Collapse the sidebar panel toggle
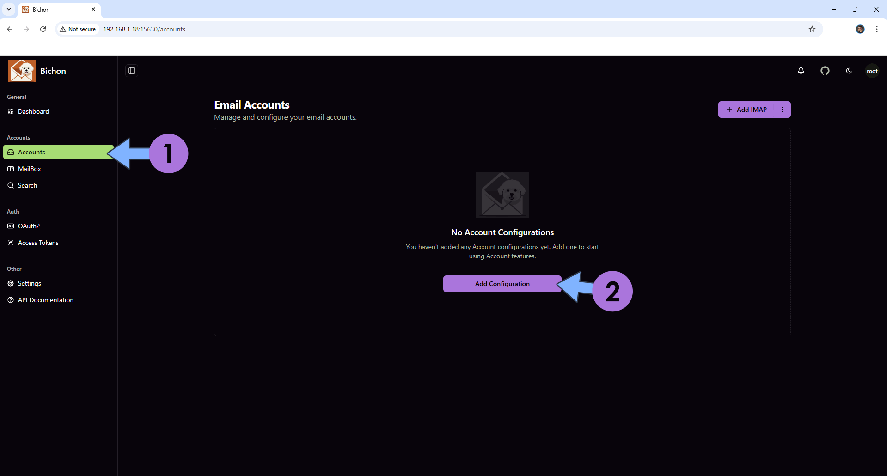This screenshot has width=887, height=476. 132,71
